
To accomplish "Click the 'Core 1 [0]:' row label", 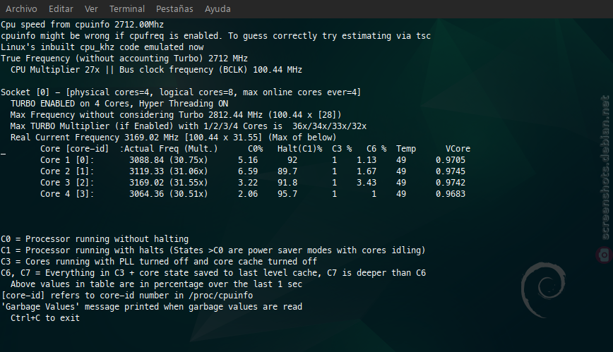I will [67, 160].
